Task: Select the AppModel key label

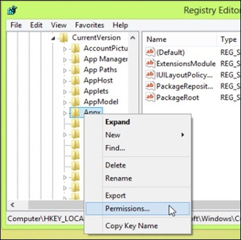Action: (x=101, y=102)
